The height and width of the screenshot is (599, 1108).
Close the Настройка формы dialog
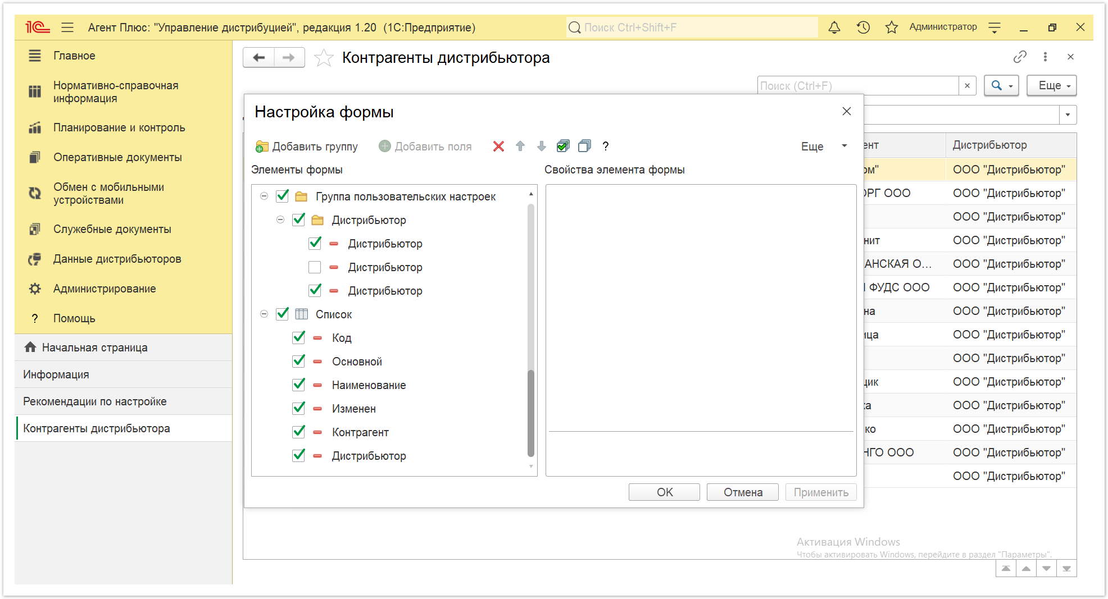847,111
